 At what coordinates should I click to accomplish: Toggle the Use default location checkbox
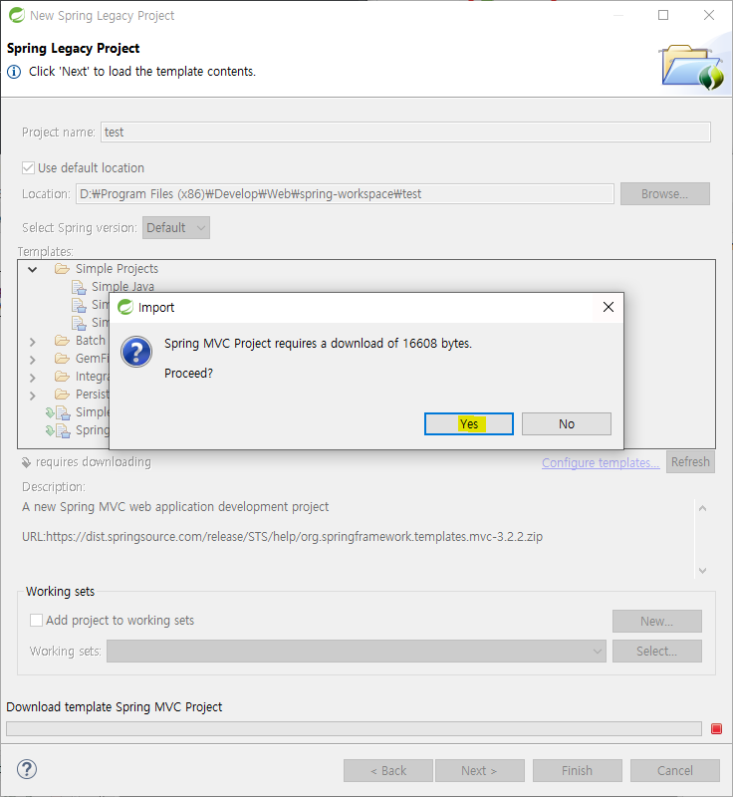[x=29, y=167]
